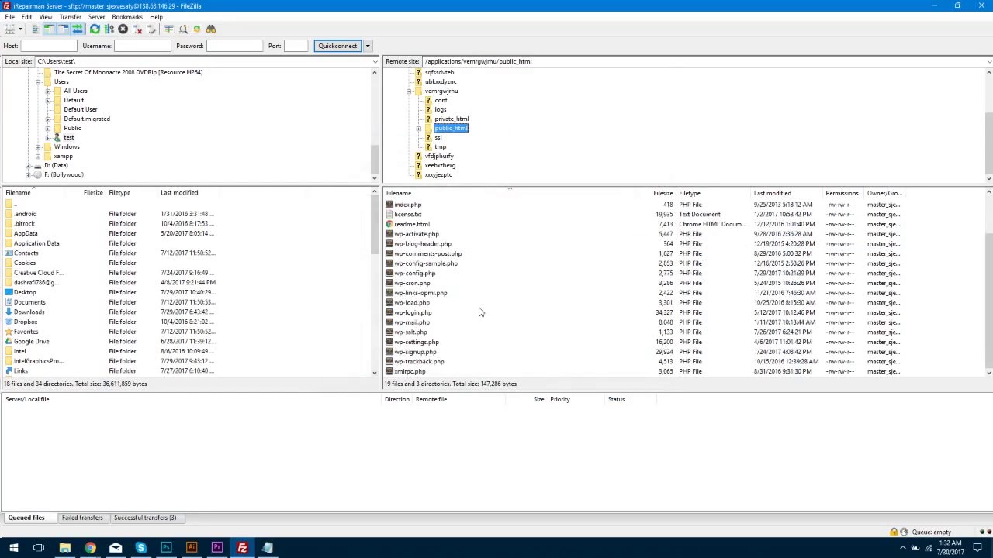Open Google Chrome from the taskbar

pos(90,548)
